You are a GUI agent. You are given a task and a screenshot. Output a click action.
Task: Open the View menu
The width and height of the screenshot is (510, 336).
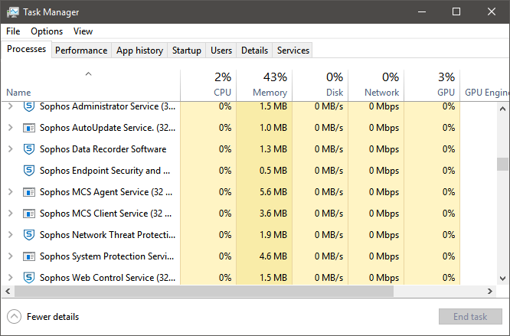tap(83, 31)
